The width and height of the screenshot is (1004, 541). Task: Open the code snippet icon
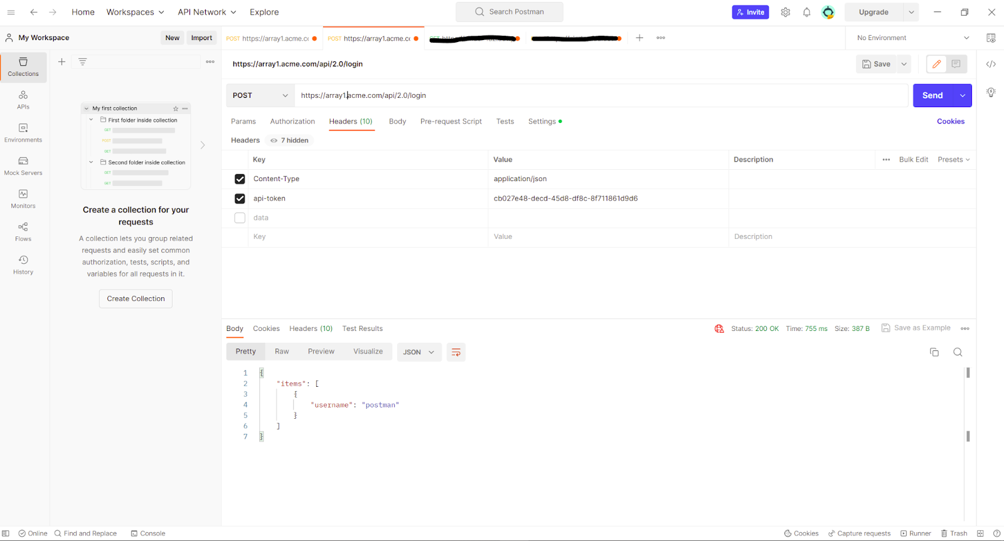click(x=991, y=64)
